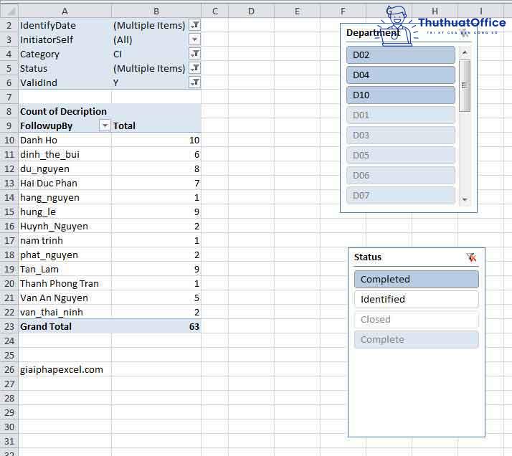512x456 pixels.
Task: Click the IdentifyDate label cell
Action: [65, 25]
